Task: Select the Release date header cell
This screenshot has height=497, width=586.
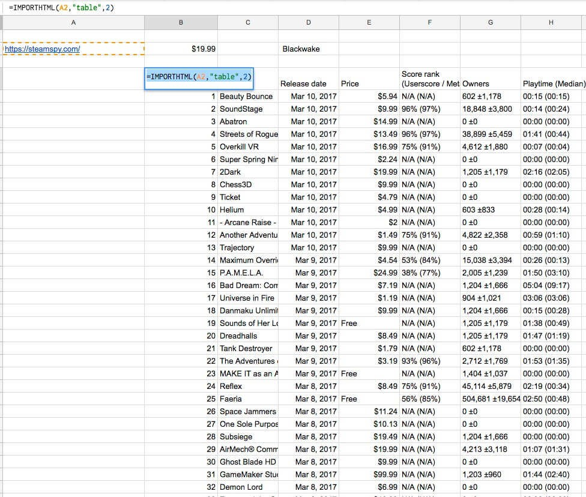Action: [x=309, y=79]
